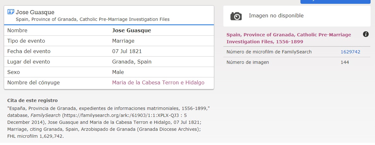Click the person record card icon
The width and height of the screenshot is (375, 145).
[x=11, y=12]
